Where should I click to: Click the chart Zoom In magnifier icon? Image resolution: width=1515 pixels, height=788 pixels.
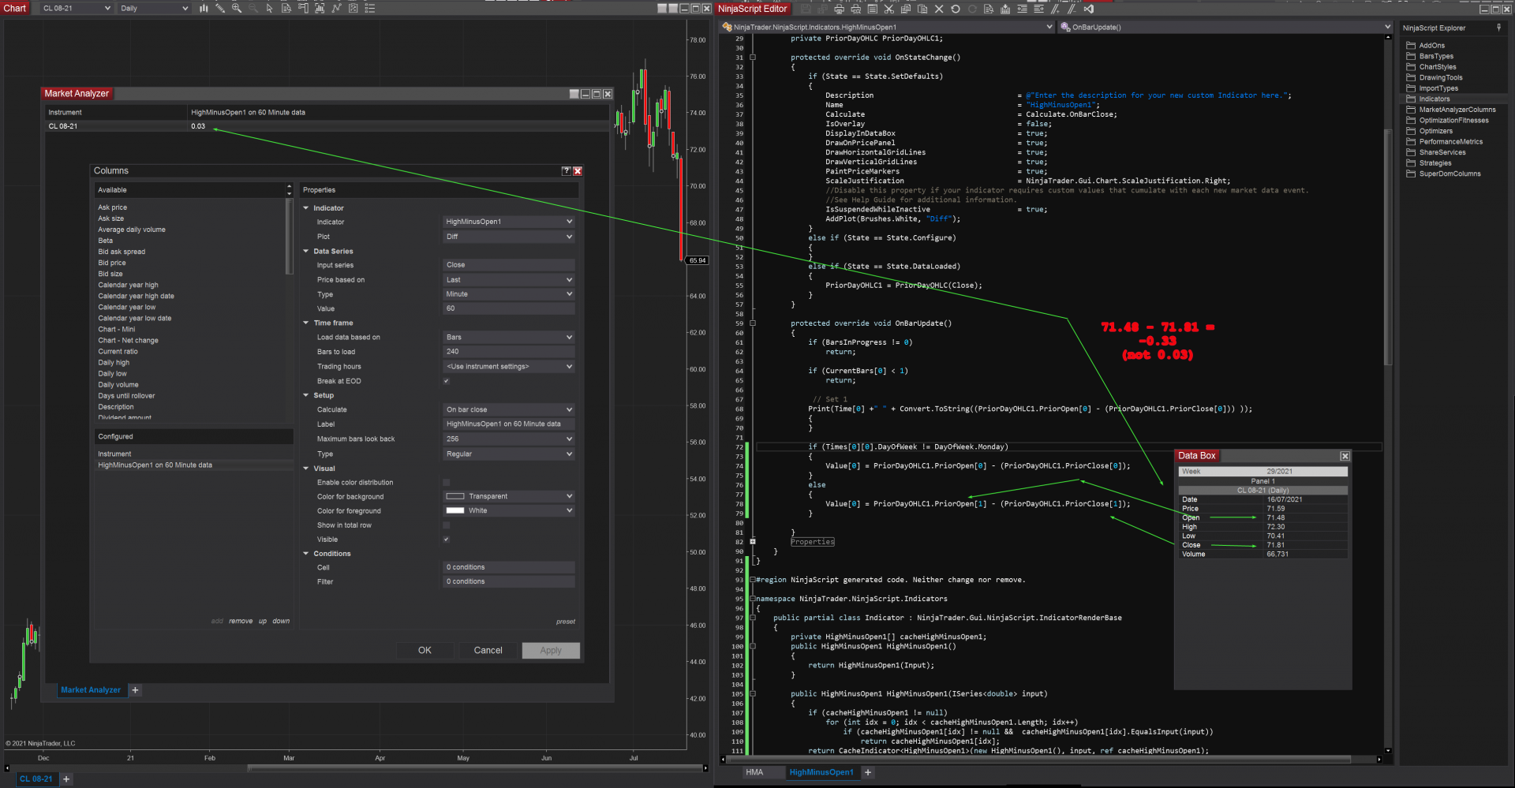237,9
